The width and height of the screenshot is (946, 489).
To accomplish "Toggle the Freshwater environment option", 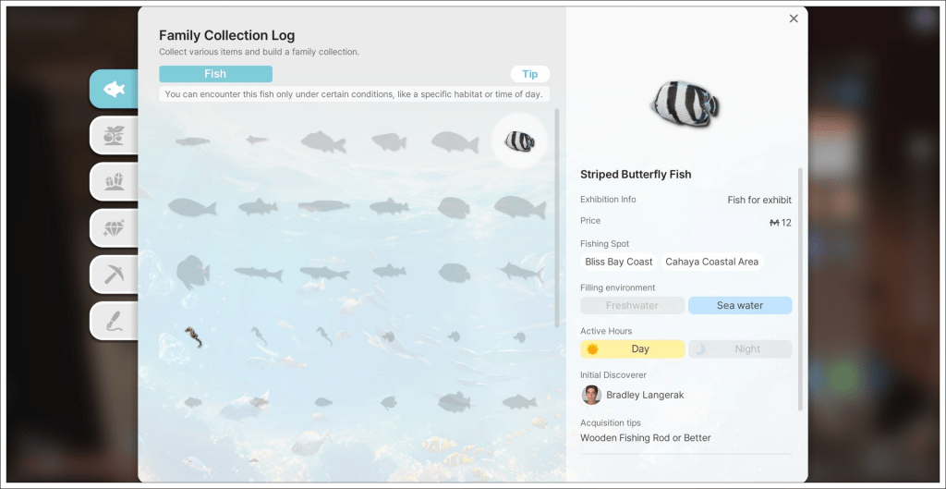I will pos(632,306).
